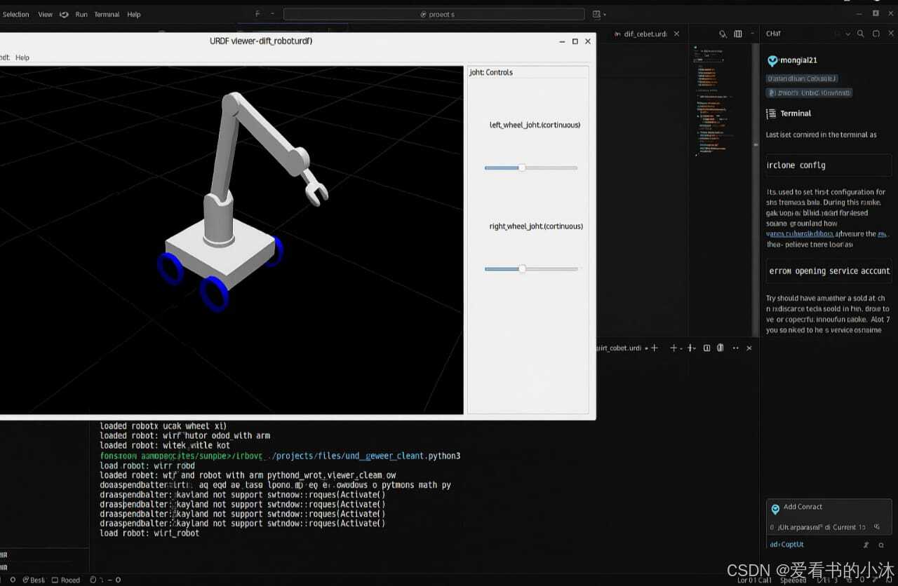Click the pin icon in the chat input
Viewport: 898px width, 586px height.
[866, 545]
